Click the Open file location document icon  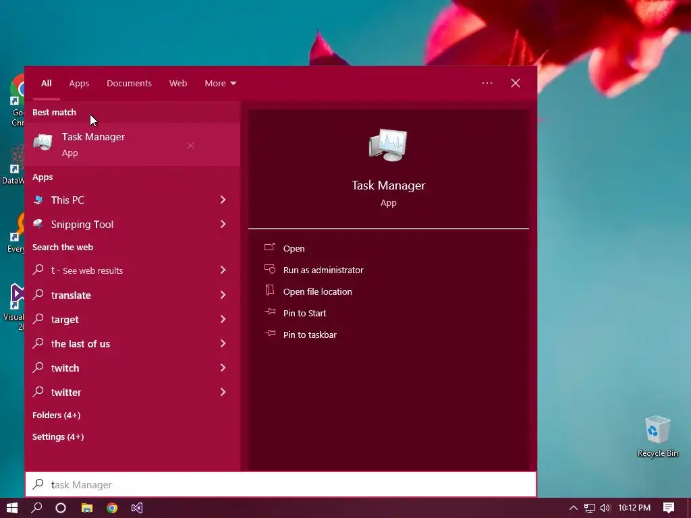pyautogui.click(x=269, y=290)
